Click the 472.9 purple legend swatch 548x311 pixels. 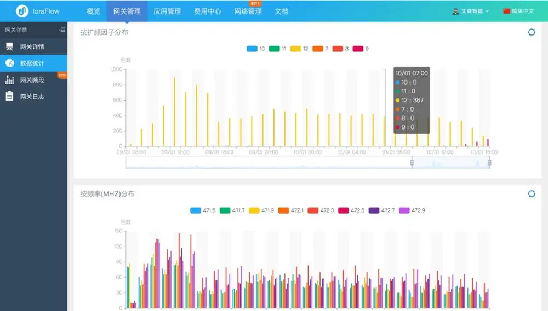tap(404, 210)
